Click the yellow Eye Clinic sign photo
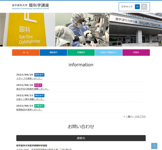This screenshot has height=150, width=162. [x=28, y=30]
